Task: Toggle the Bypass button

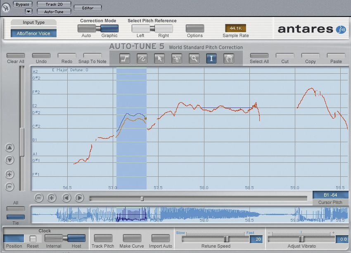Action: (x=22, y=4)
